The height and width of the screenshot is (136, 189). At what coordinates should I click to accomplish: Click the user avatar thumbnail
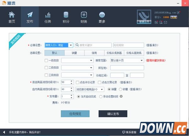click(144, 17)
